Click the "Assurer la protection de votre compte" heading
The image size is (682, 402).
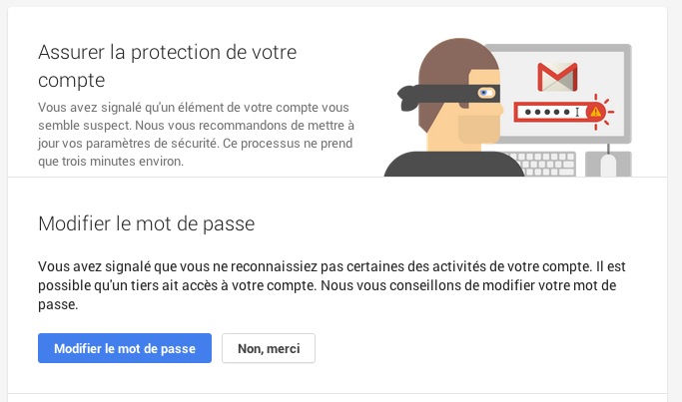[x=168, y=65]
